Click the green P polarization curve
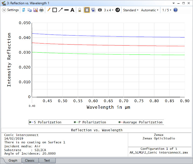The width and height of the screenshot is (193, 164). (x=108, y=54)
